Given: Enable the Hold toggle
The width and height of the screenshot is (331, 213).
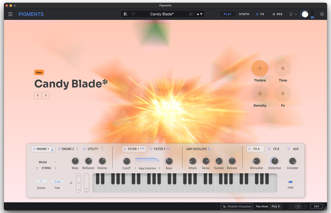Looking at the screenshot, I should coord(290,182).
